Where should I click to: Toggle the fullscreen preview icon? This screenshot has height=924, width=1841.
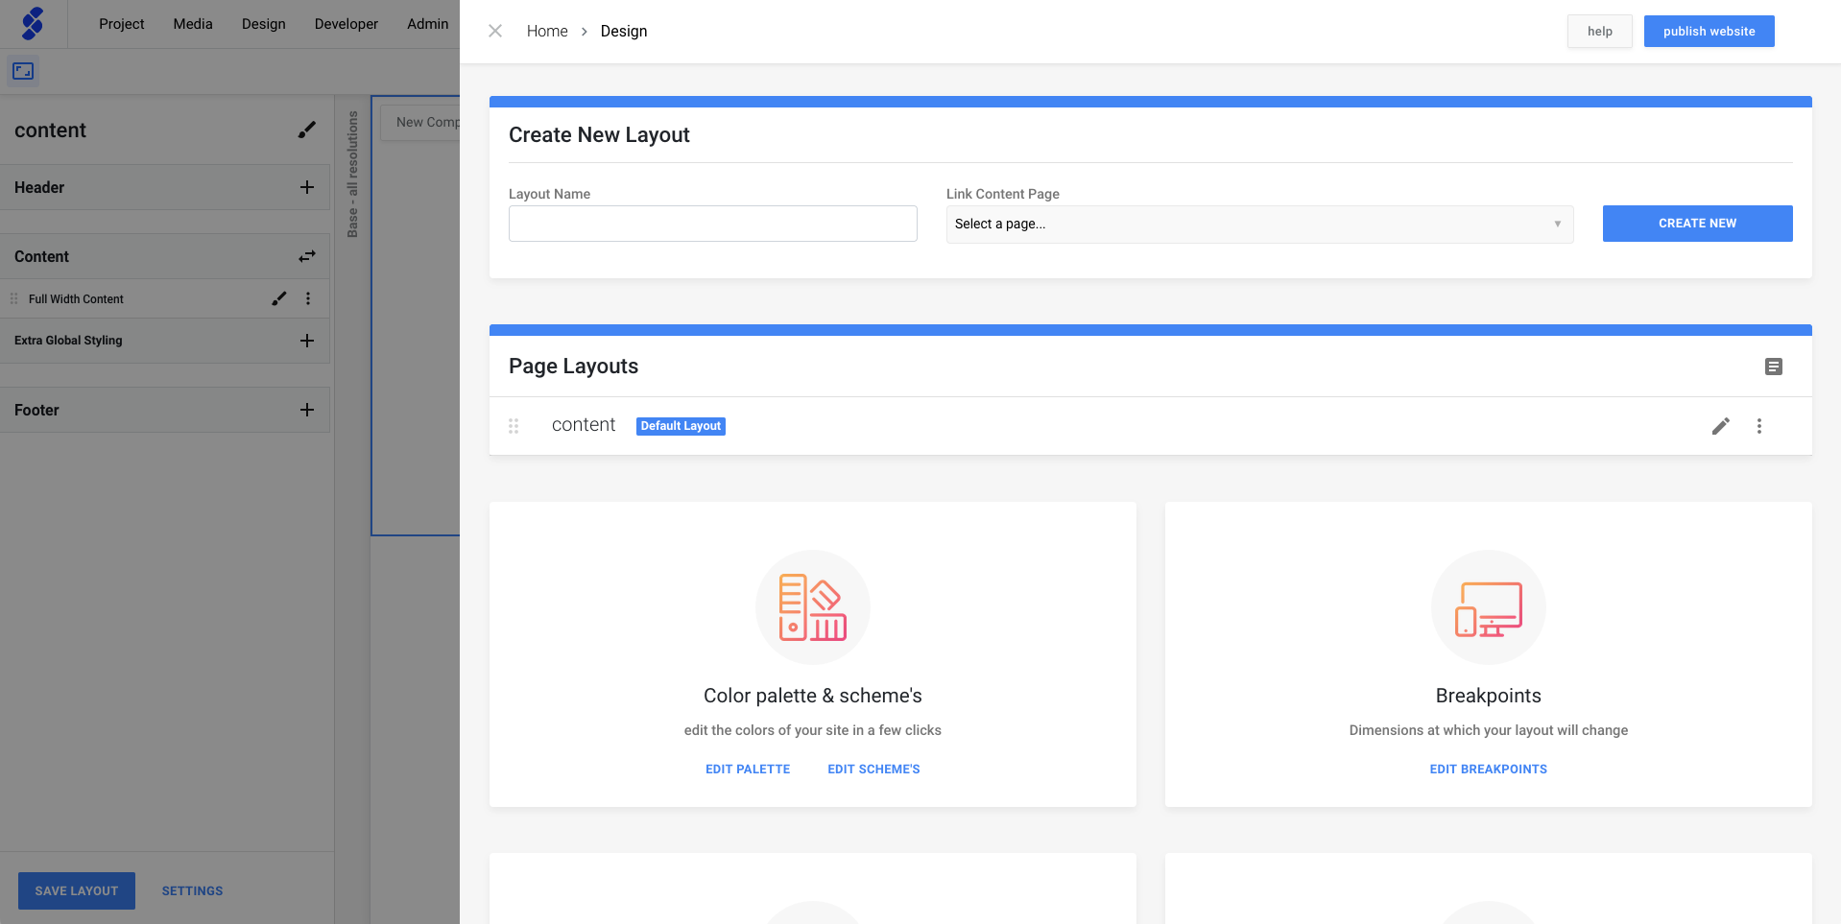tap(23, 71)
